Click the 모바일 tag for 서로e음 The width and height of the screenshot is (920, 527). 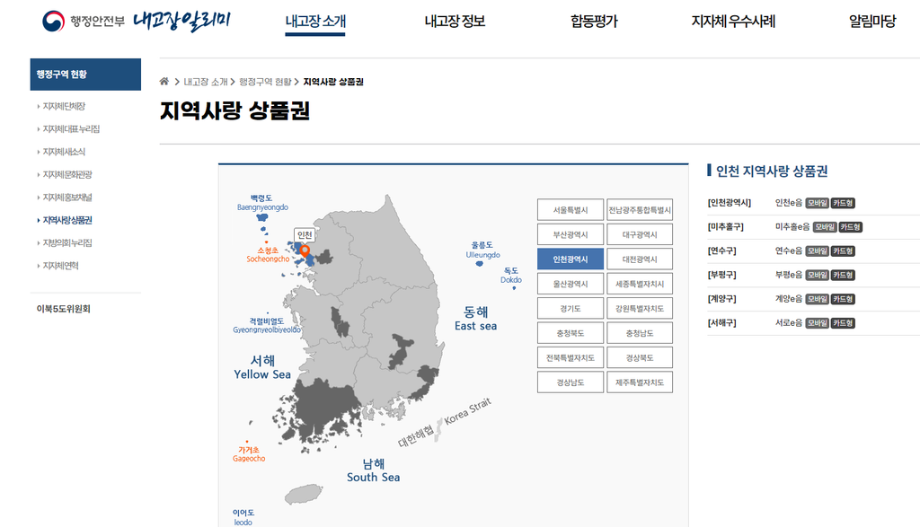[817, 323]
